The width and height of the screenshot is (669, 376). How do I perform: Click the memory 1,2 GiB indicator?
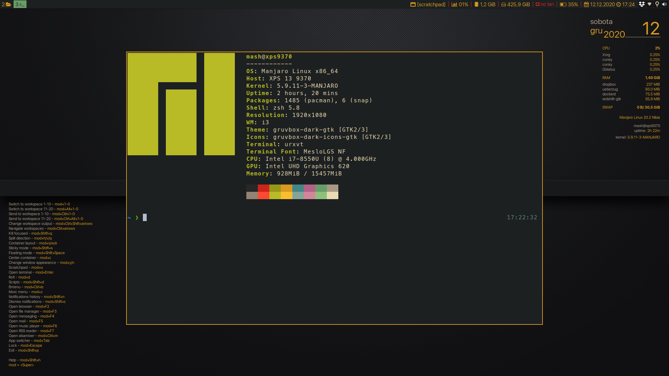(485, 5)
